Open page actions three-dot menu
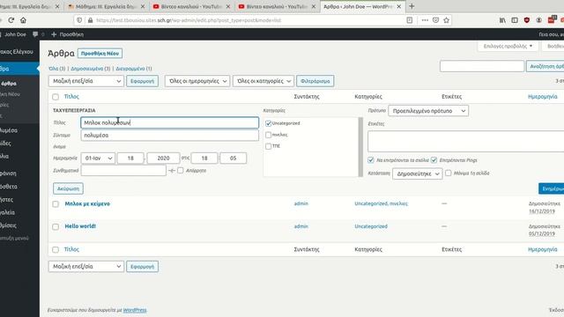Screen dimensions: 564x317 [x=425, y=20]
